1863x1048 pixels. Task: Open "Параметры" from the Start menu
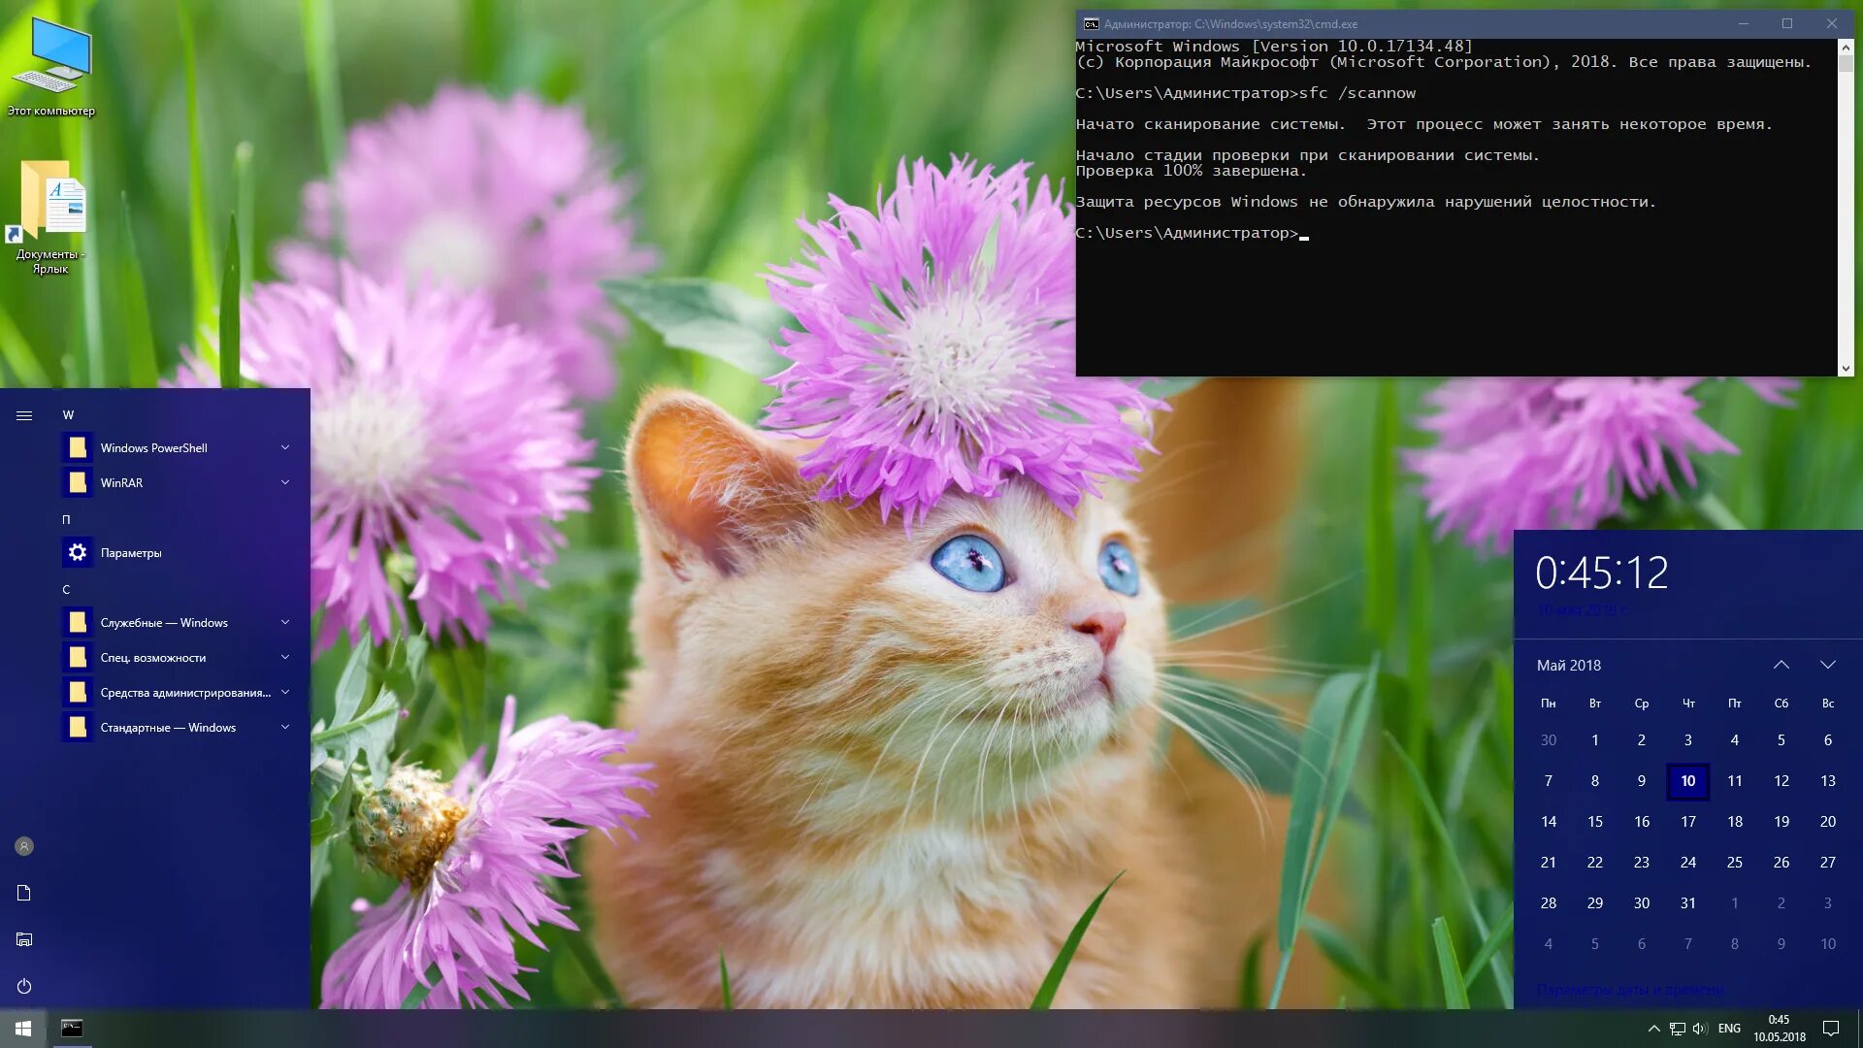[x=130, y=552]
